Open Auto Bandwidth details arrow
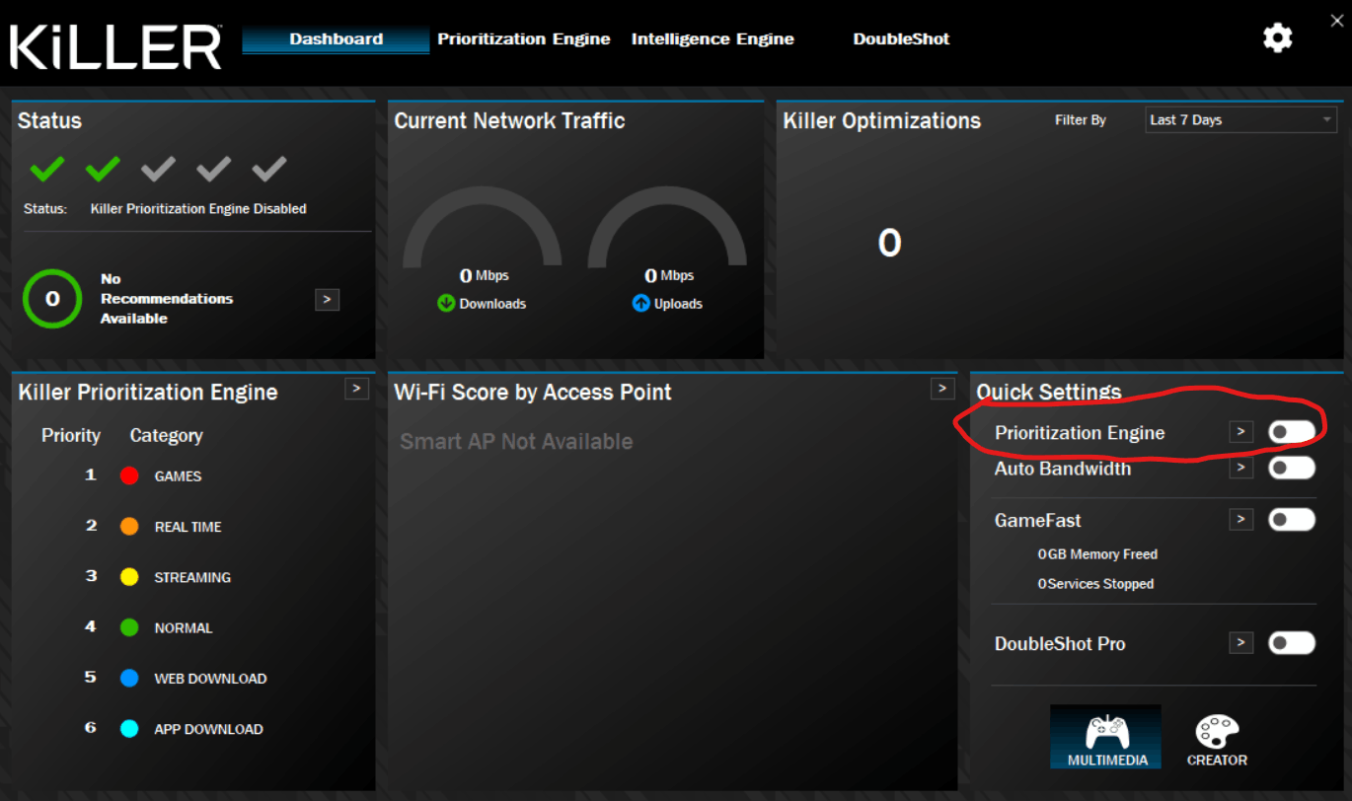The height and width of the screenshot is (801, 1352). pos(1240,468)
